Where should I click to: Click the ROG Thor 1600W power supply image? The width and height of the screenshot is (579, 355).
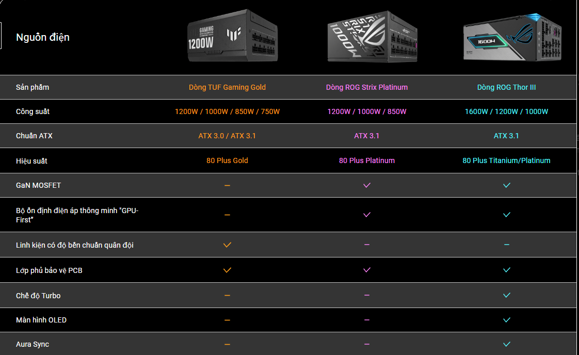512,37
